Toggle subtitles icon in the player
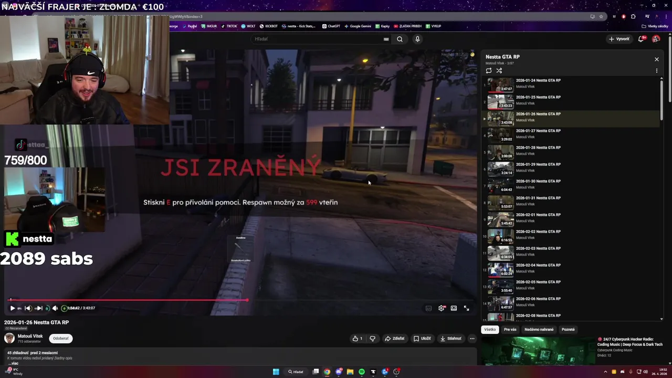Image resolution: width=672 pixels, height=378 pixels. 428,308
